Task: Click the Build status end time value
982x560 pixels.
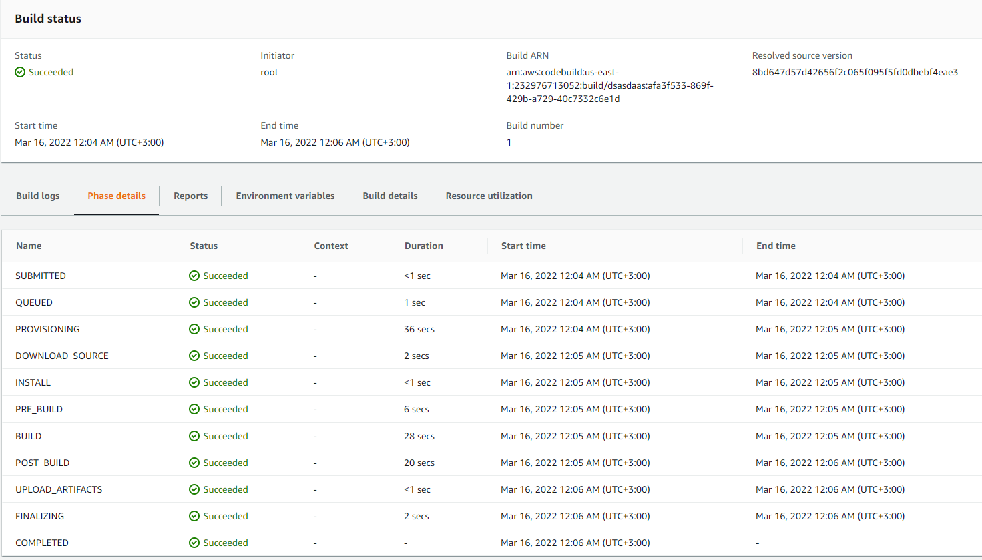Action: (x=335, y=142)
